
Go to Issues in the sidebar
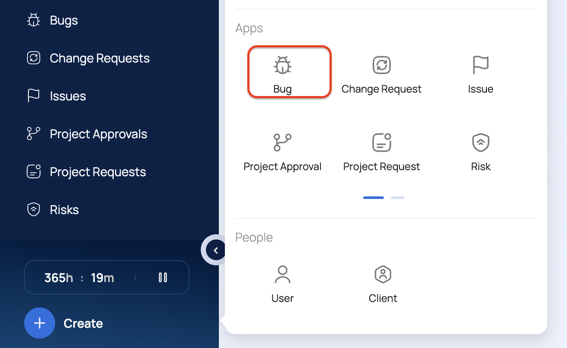click(68, 96)
